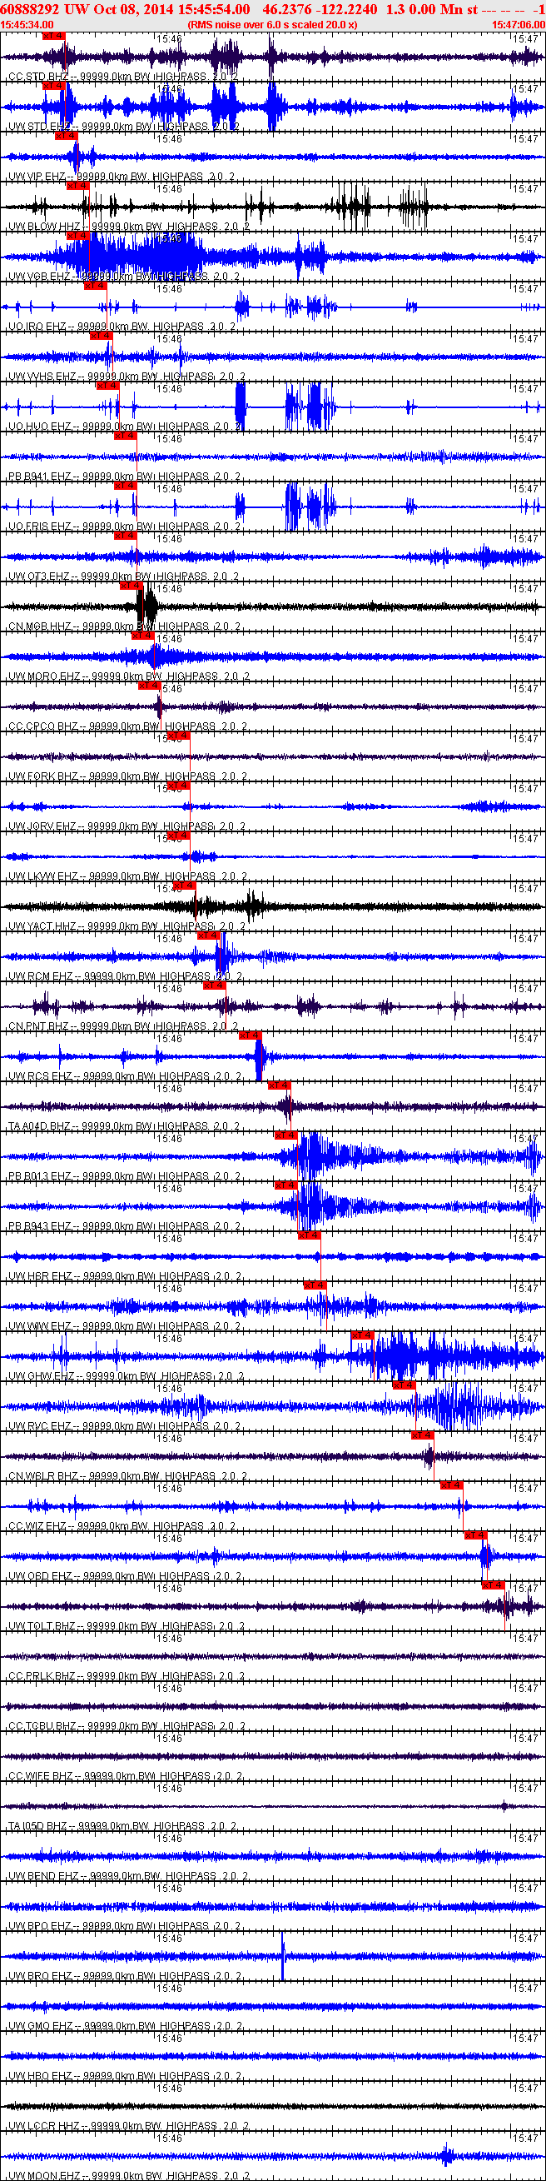This screenshot has height=2181, width=546.
Task: Click the red pick flag on UW.BLOW.HHZ trace
Action: pyautogui.click(x=77, y=186)
